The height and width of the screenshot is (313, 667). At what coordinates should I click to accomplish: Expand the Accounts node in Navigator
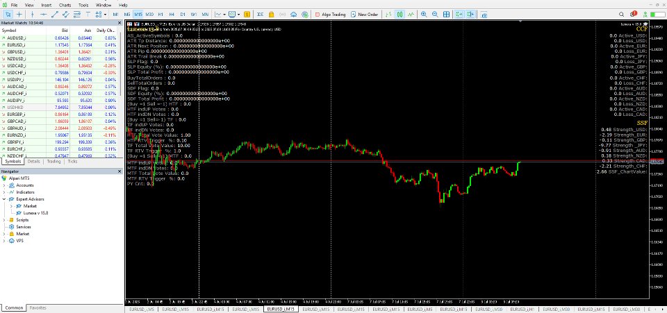pos(5,185)
